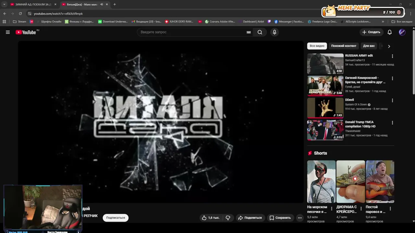Open the Евгений Кемеровский video thumbnail
Viewport: 415px width, 233px height.
(x=325, y=86)
